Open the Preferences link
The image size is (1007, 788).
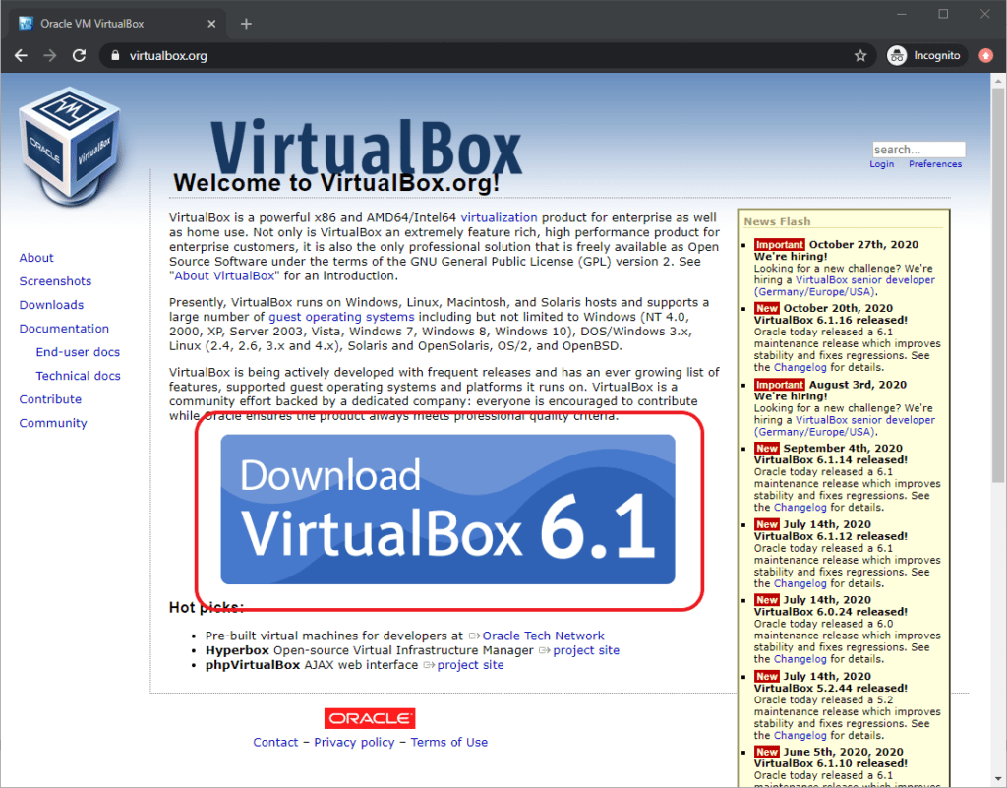(x=934, y=164)
